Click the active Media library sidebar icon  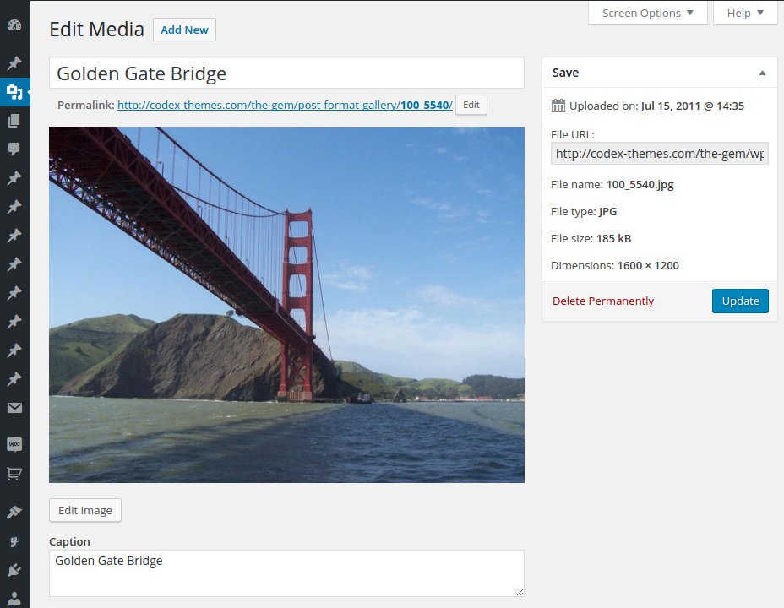pyautogui.click(x=14, y=92)
